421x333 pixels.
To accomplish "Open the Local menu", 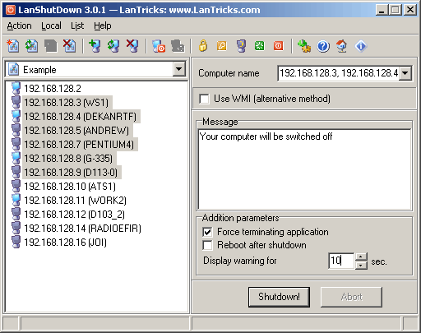I will click(51, 25).
